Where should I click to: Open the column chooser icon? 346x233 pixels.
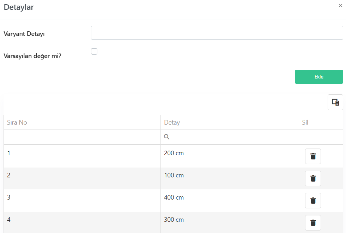pos(335,102)
